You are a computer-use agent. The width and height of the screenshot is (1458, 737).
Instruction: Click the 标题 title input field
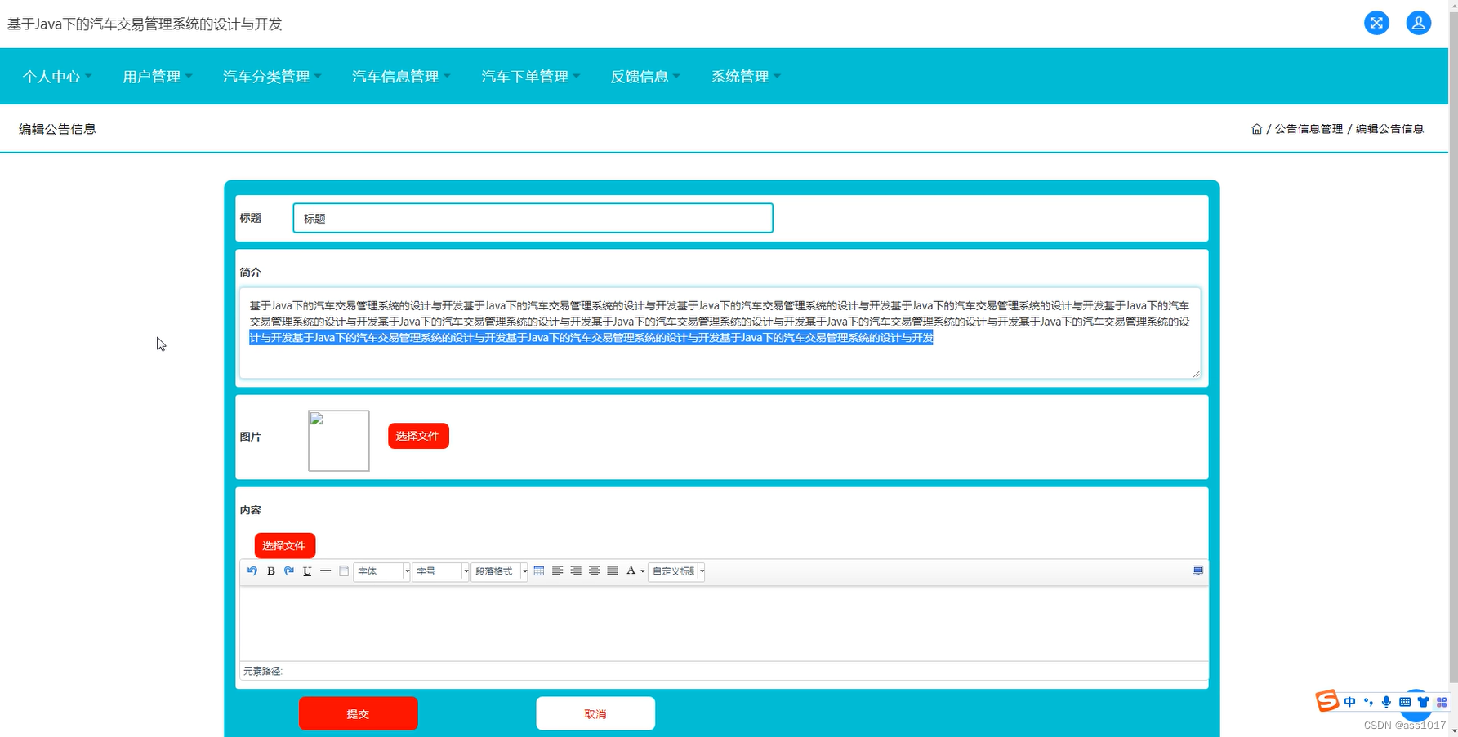click(x=532, y=218)
